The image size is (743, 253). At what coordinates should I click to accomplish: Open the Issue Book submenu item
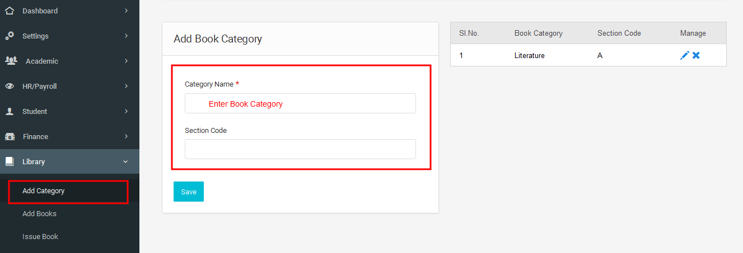tap(40, 237)
